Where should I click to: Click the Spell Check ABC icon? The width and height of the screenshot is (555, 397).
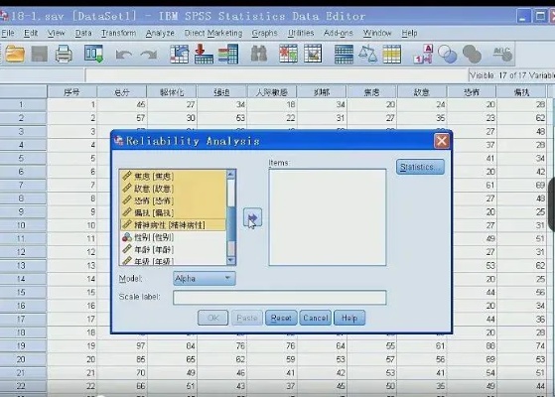(502, 55)
